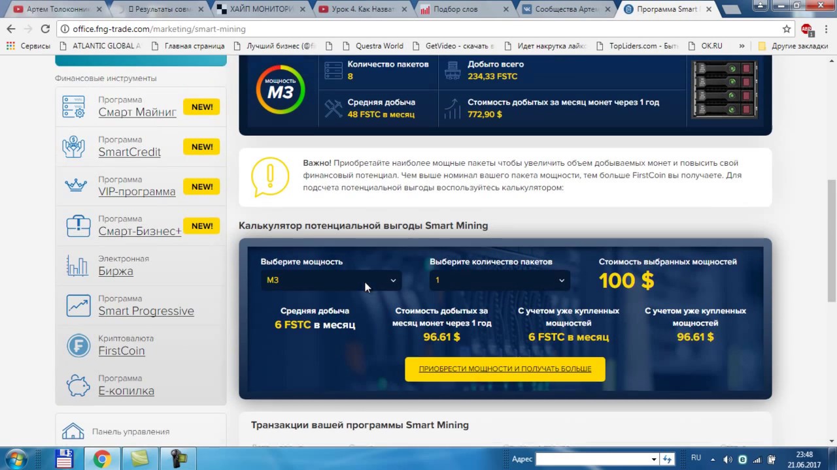Viewport: 837px width, 470px height.
Task: Open the OK.RU bookmark
Action: (x=706, y=46)
